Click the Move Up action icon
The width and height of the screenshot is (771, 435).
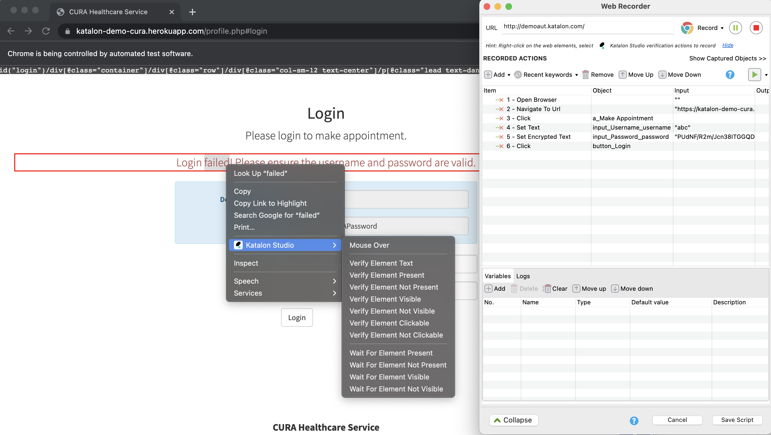[x=623, y=75]
